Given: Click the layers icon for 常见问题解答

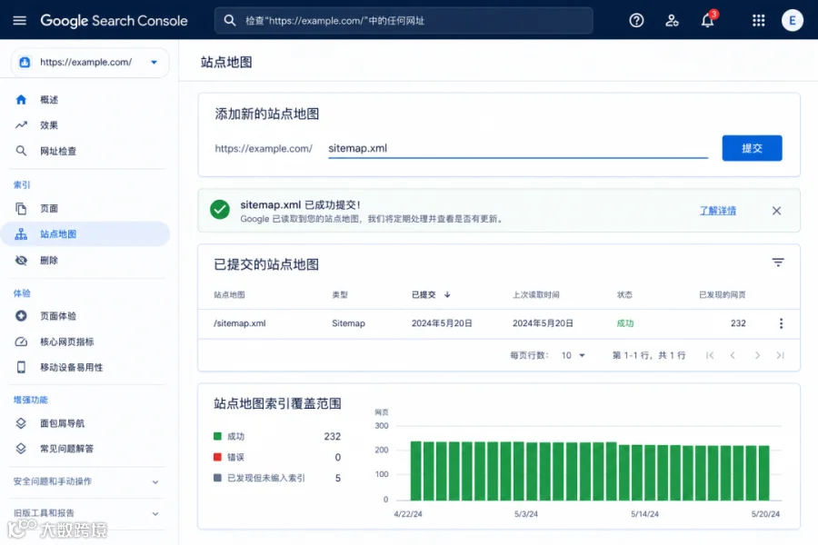Looking at the screenshot, I should (x=21, y=449).
